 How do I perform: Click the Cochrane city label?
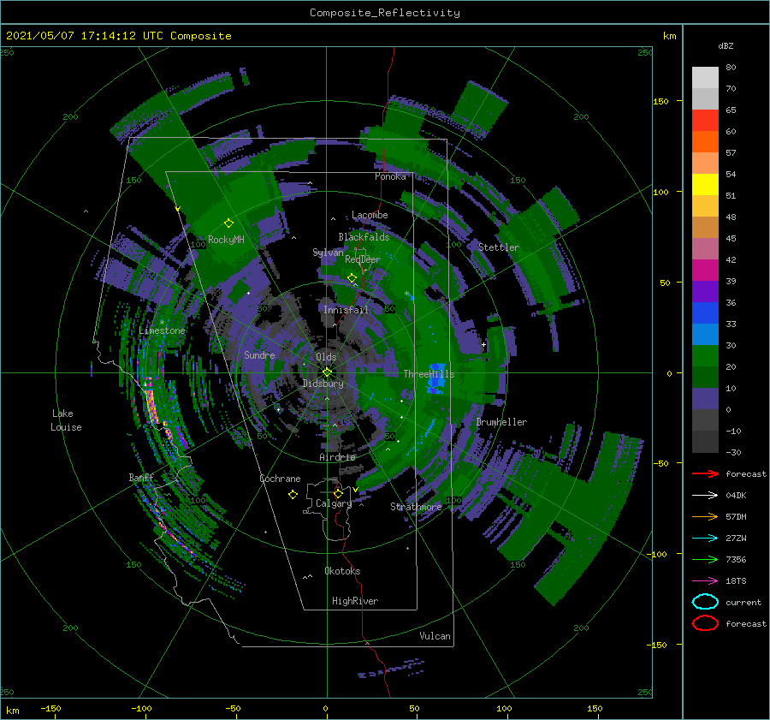coord(280,479)
